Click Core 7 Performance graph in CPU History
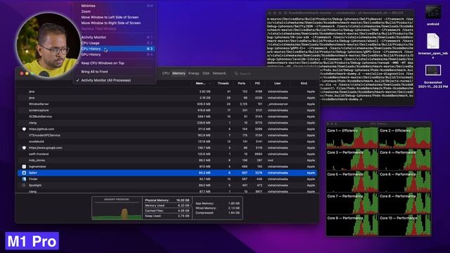 click(x=352, y=203)
